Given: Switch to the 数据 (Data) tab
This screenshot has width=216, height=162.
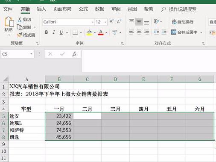Looking at the screenshot, I should pyautogui.click(x=99, y=9).
